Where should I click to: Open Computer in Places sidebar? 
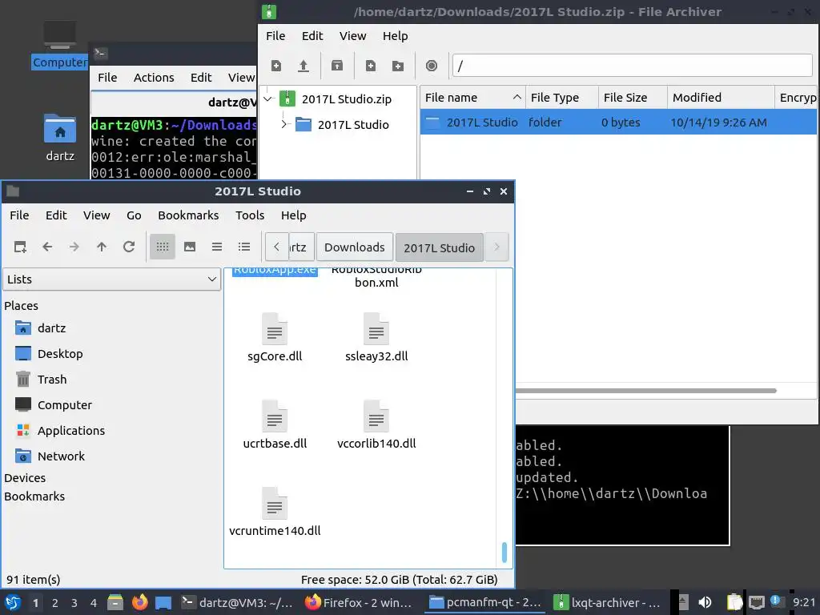[64, 404]
